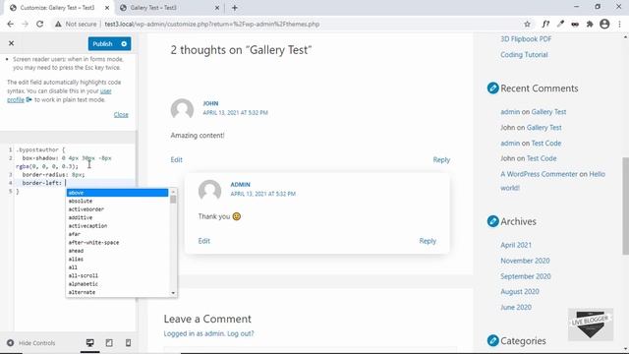The width and height of the screenshot is (629, 354).
Task: Click Hide Controls at the bottom
Action: pyautogui.click(x=31, y=343)
